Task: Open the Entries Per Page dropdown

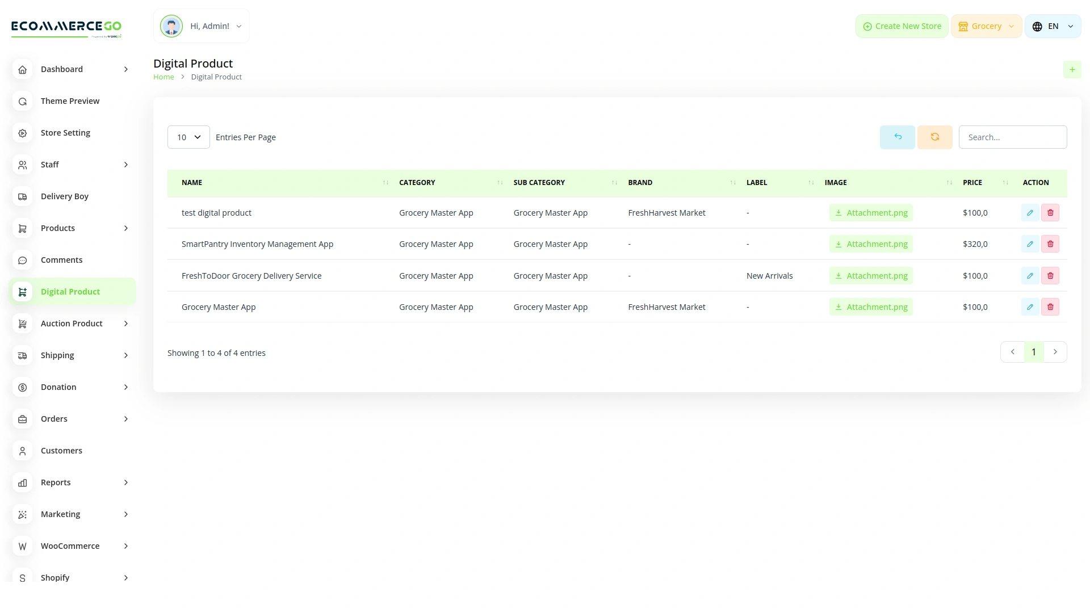Action: pos(188,137)
